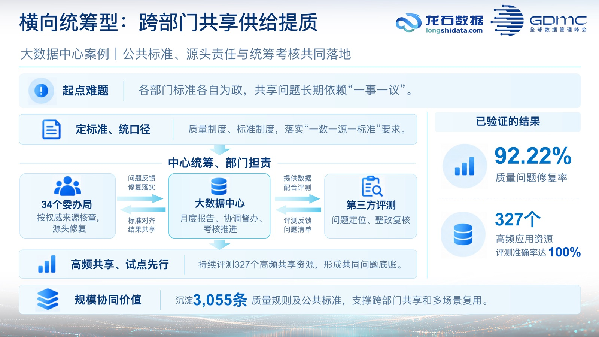Click the 起点难题 label
599x337 pixels.
point(85,91)
